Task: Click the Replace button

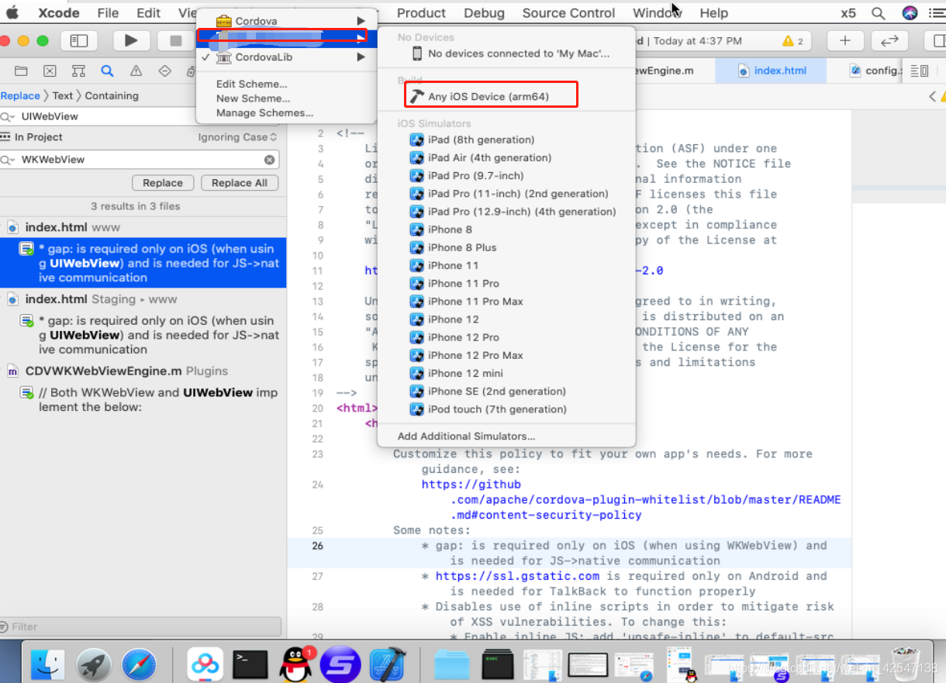Action: (x=163, y=183)
